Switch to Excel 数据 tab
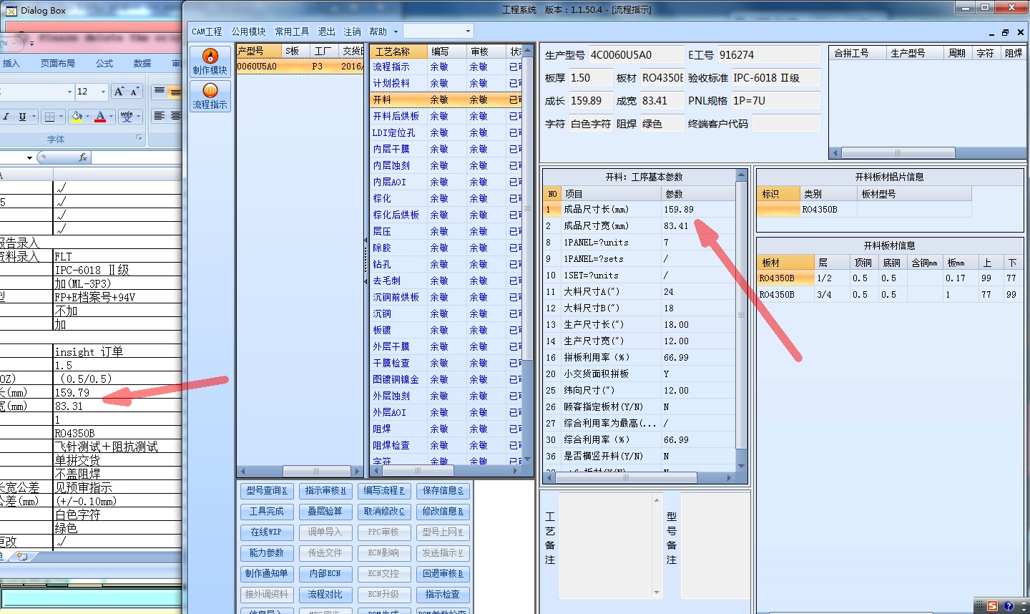The image size is (1030, 614). (x=142, y=64)
